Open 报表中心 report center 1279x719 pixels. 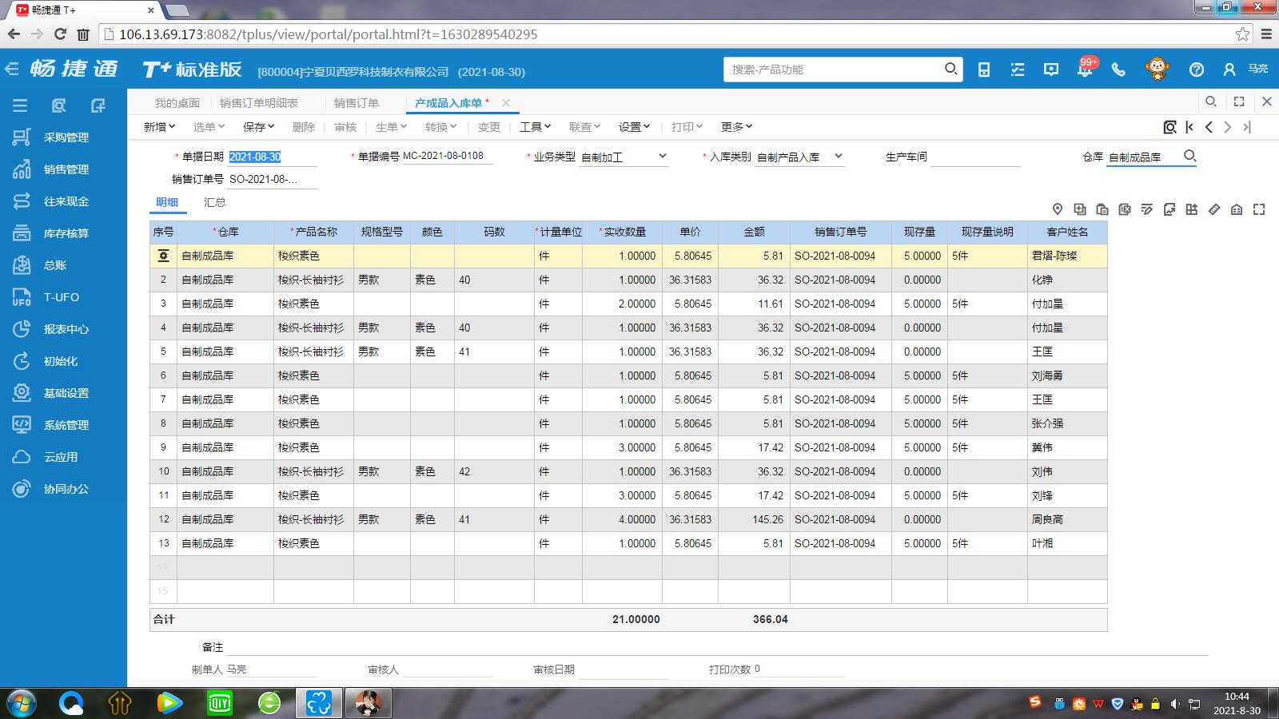coord(66,329)
